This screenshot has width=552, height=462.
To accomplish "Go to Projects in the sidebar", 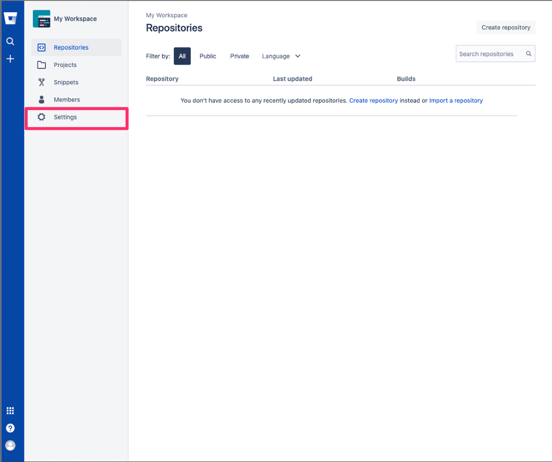I will (x=76, y=65).
